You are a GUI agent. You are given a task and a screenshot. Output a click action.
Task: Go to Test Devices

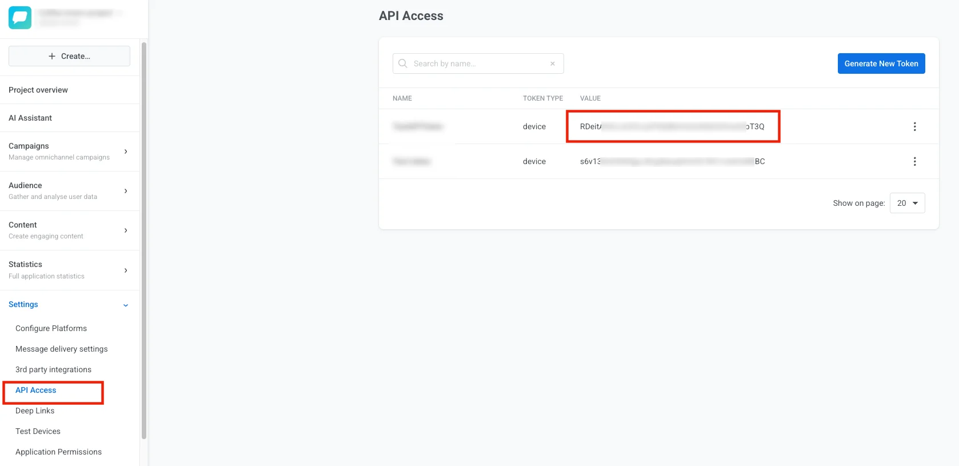pos(38,431)
